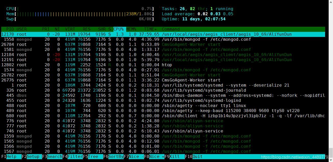Select the highlighted AliYunDun process PID 12170
This screenshot has width=333, height=162.
pos(163,34)
